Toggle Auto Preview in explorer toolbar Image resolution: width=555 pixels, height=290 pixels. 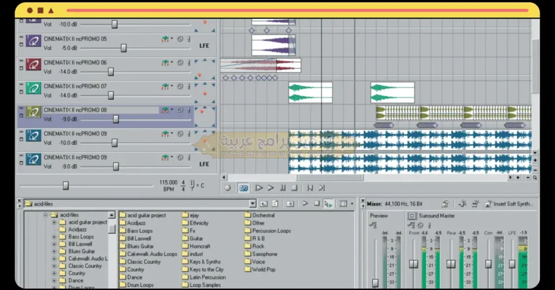point(328,204)
